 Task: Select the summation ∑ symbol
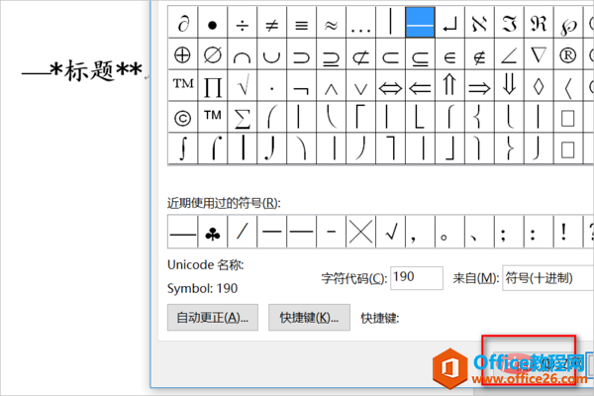point(243,117)
